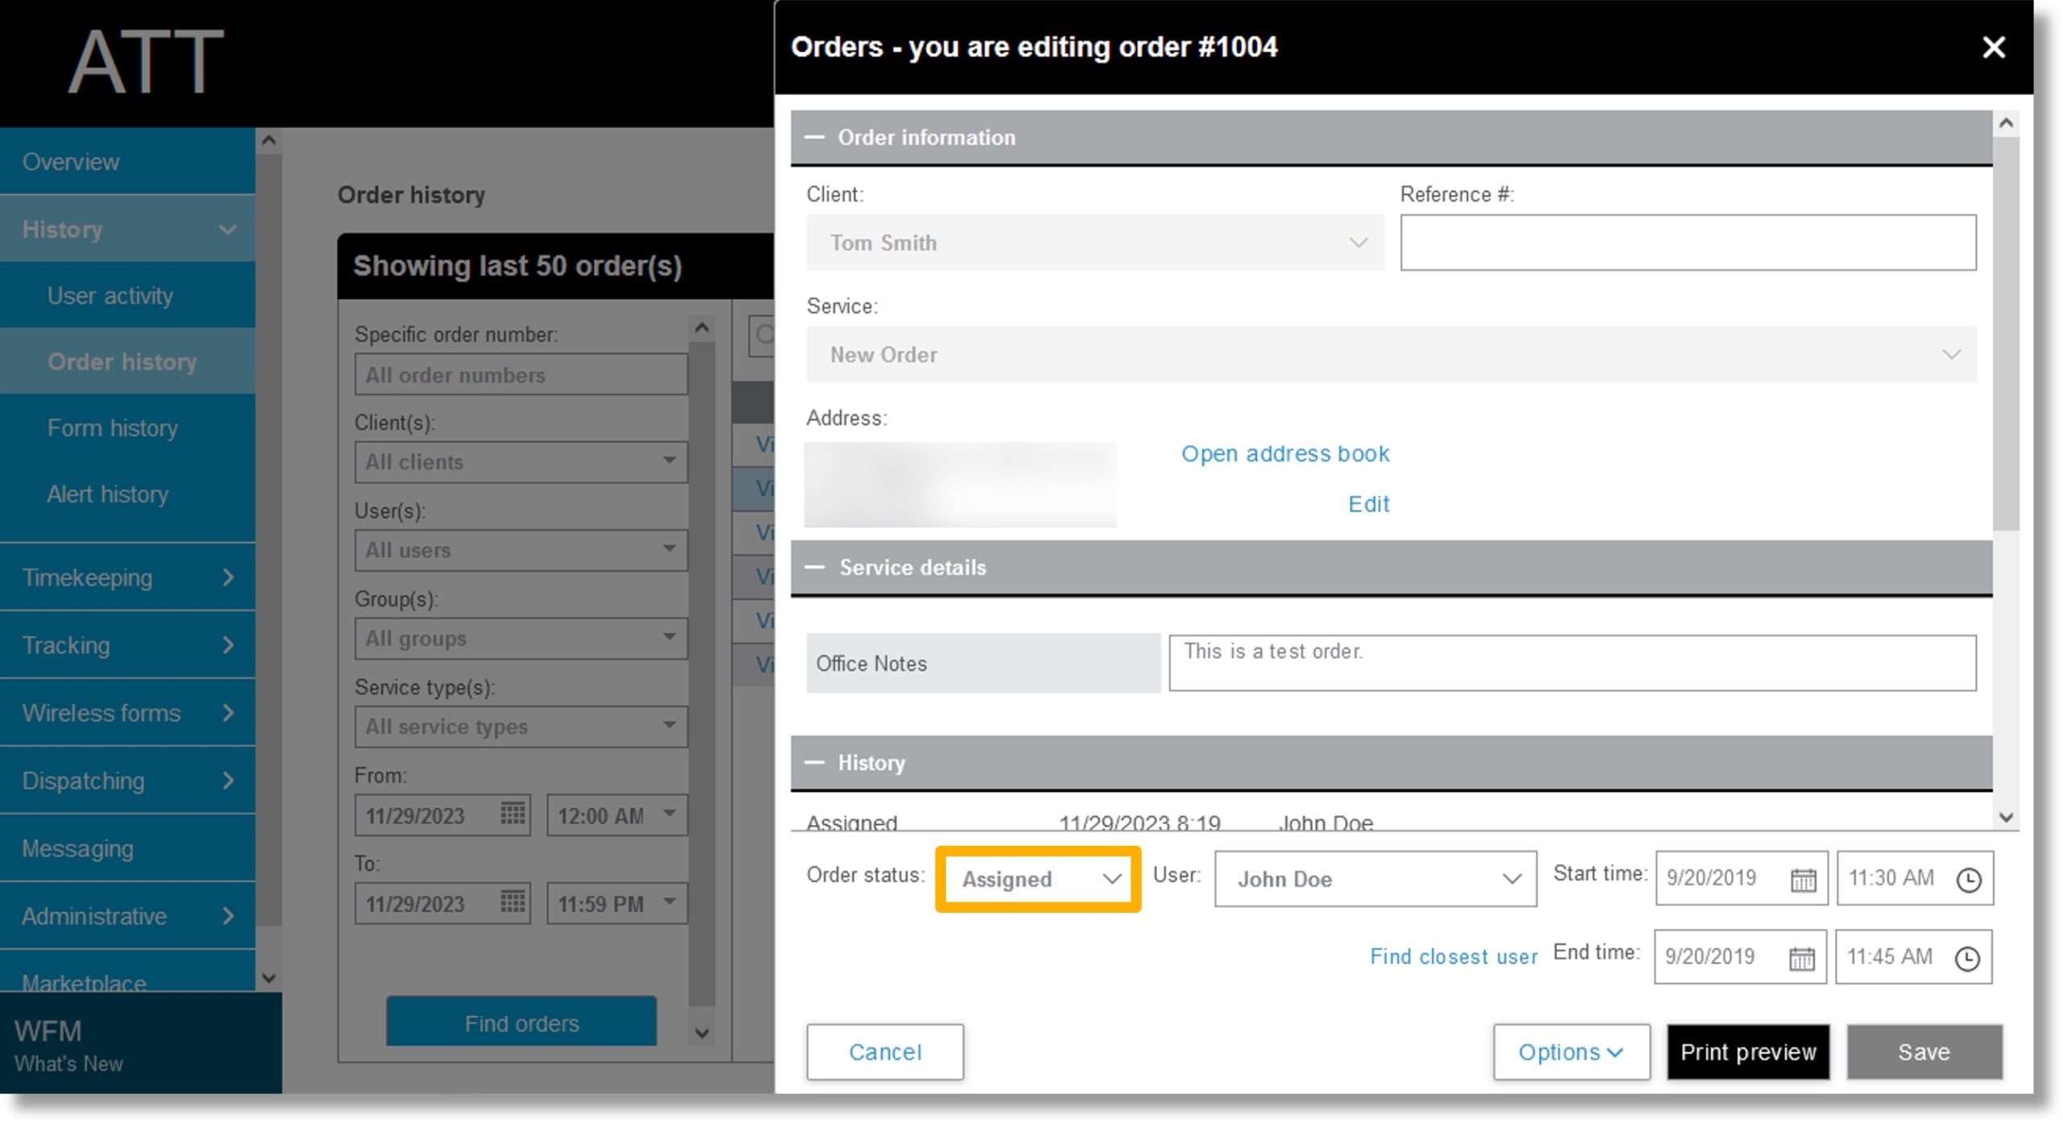Click the User activity sidebar icon
Image resolution: width=2063 pixels, height=1123 pixels.
[x=112, y=295]
